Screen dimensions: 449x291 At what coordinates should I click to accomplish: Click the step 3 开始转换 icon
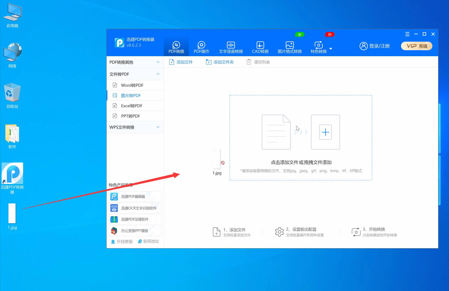pos(356,232)
